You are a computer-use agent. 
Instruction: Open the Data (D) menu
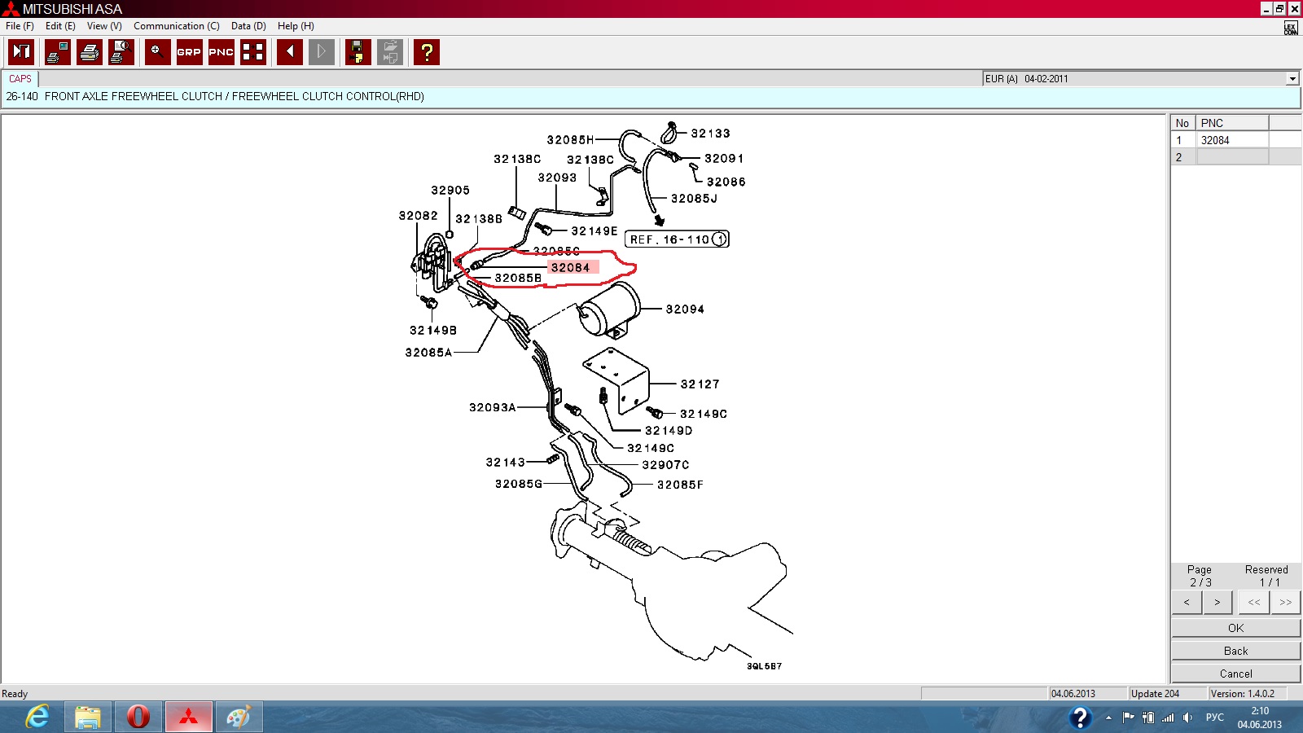(248, 26)
